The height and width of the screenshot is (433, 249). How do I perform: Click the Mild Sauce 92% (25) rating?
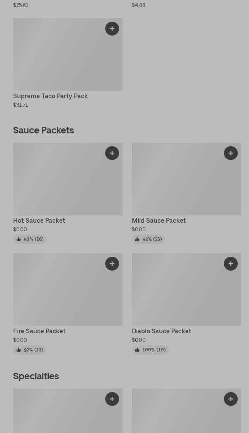148,239
